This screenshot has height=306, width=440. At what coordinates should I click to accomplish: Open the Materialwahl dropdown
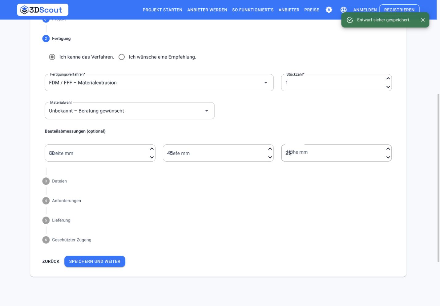pos(130,111)
